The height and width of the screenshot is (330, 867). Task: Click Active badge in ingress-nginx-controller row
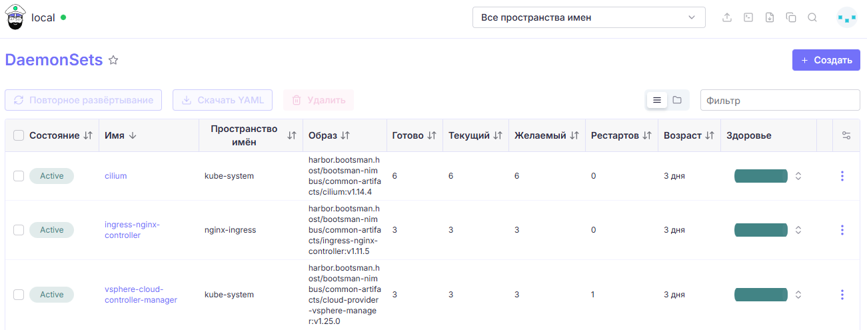pos(51,230)
